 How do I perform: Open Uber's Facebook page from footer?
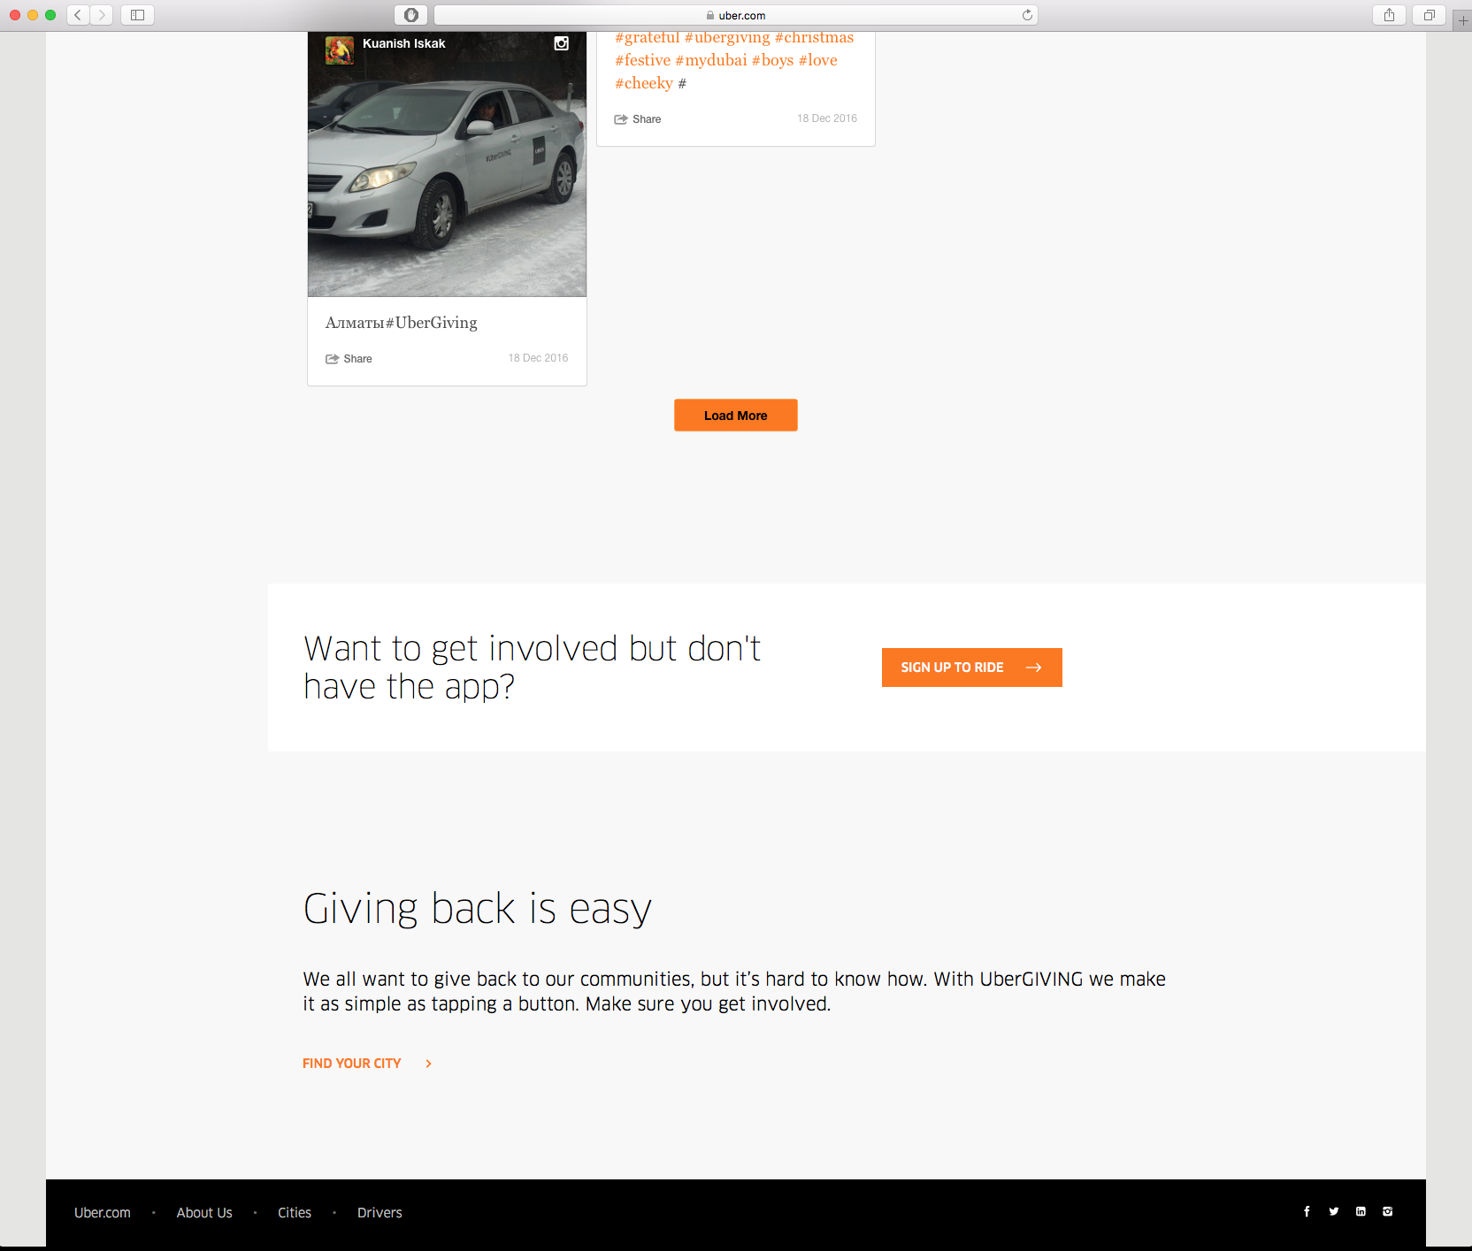(x=1307, y=1211)
